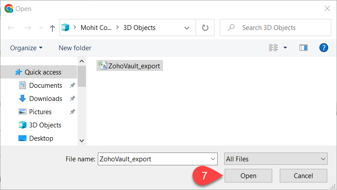Click the sidebar scroll down arrow

[81, 141]
